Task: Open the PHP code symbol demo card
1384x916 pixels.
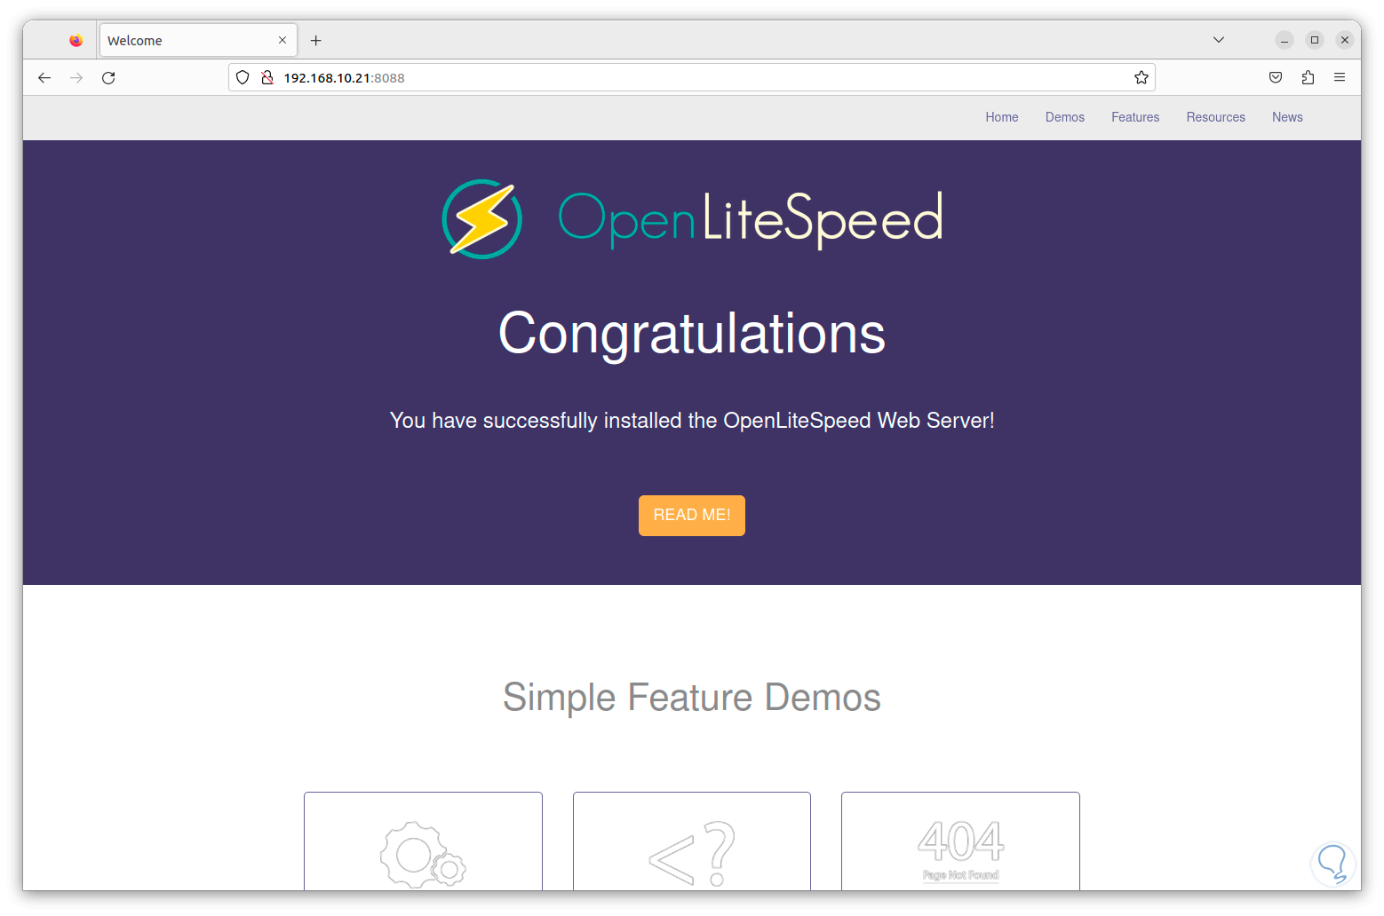Action: pyautogui.click(x=692, y=841)
